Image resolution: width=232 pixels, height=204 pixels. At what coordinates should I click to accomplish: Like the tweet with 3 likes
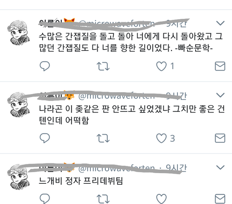[x=161, y=138]
